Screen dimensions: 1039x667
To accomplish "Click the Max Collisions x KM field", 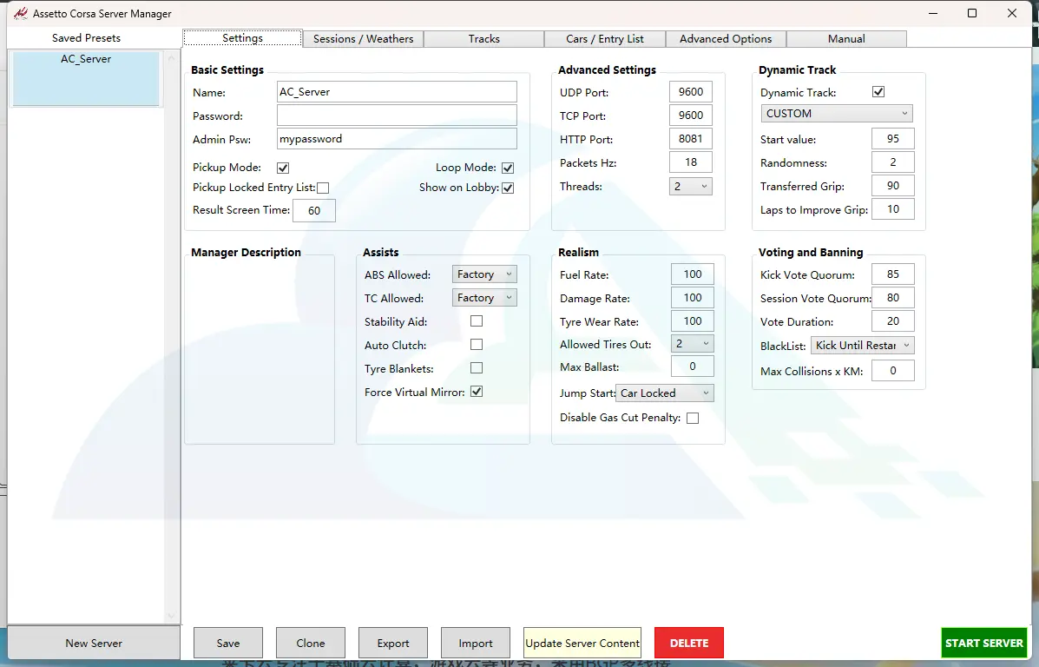I will pos(892,371).
